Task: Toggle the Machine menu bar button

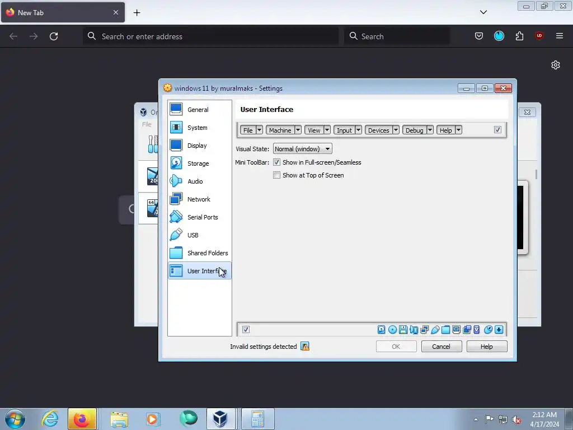Action: coord(280,130)
